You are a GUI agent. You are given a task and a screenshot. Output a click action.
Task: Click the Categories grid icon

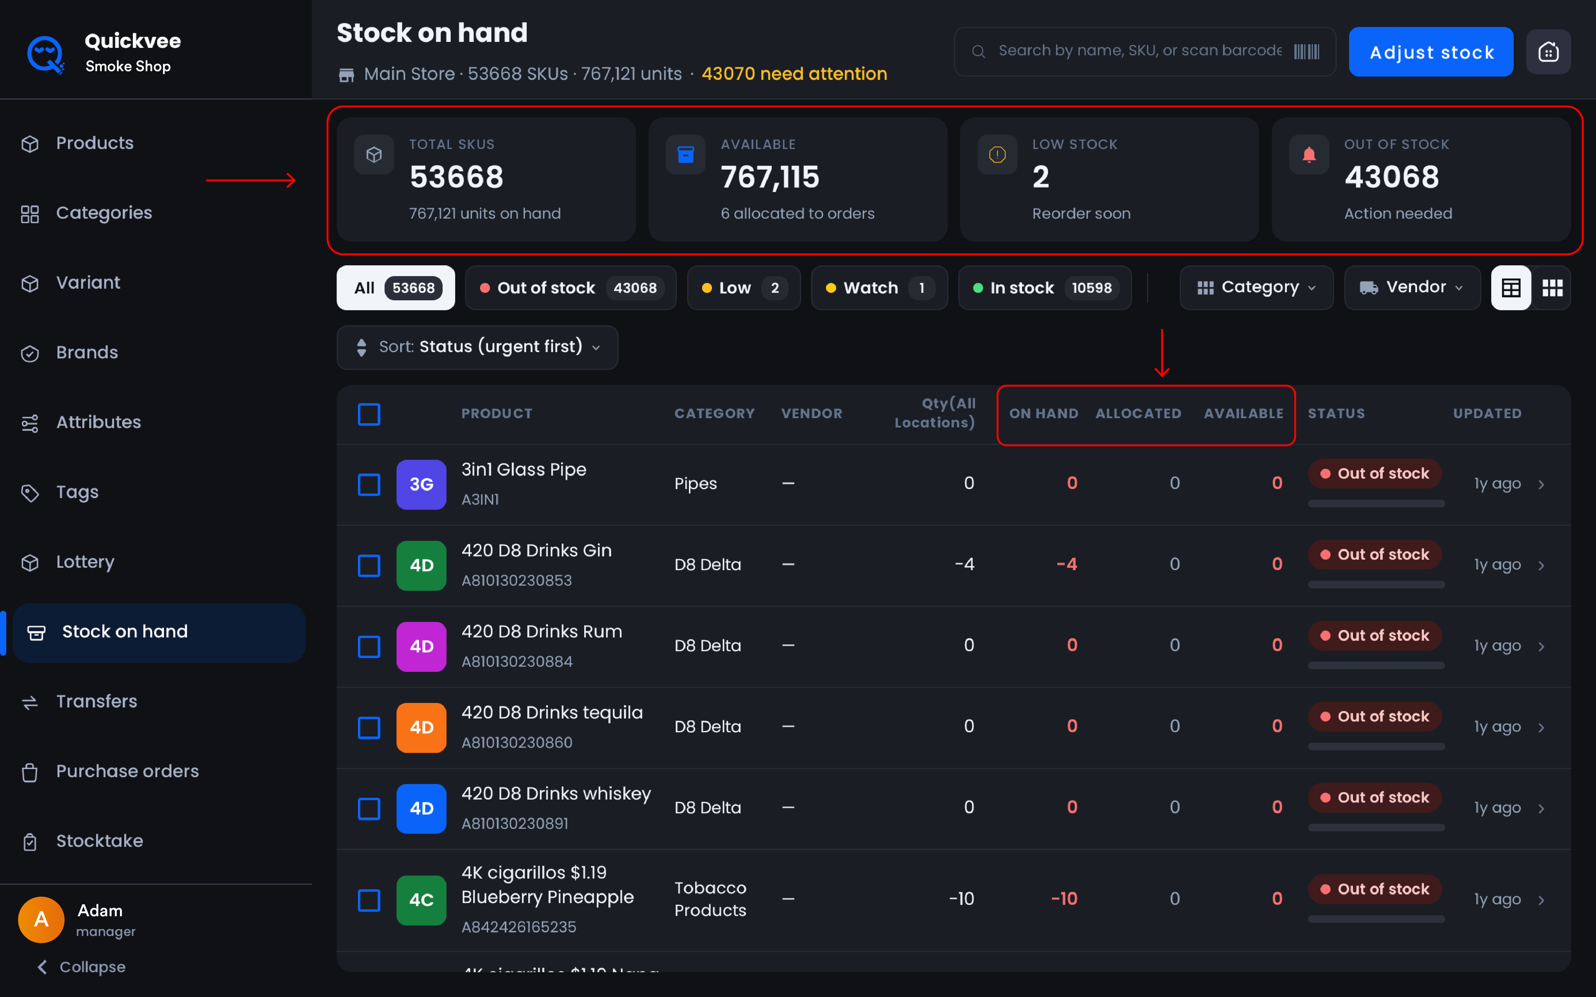pos(30,214)
